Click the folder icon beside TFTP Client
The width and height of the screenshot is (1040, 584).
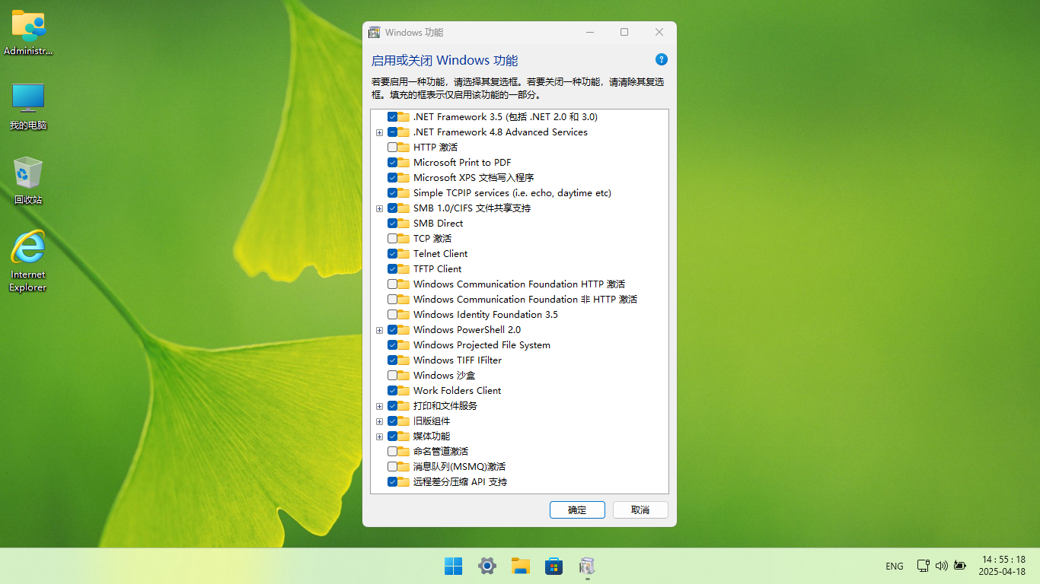(404, 268)
